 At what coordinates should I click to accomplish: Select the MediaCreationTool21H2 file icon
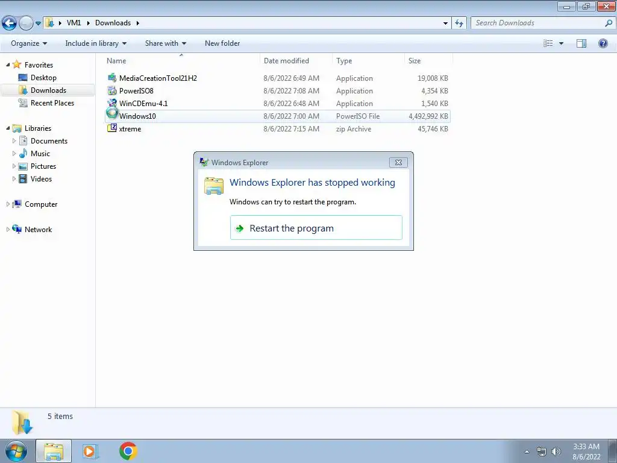click(x=112, y=78)
